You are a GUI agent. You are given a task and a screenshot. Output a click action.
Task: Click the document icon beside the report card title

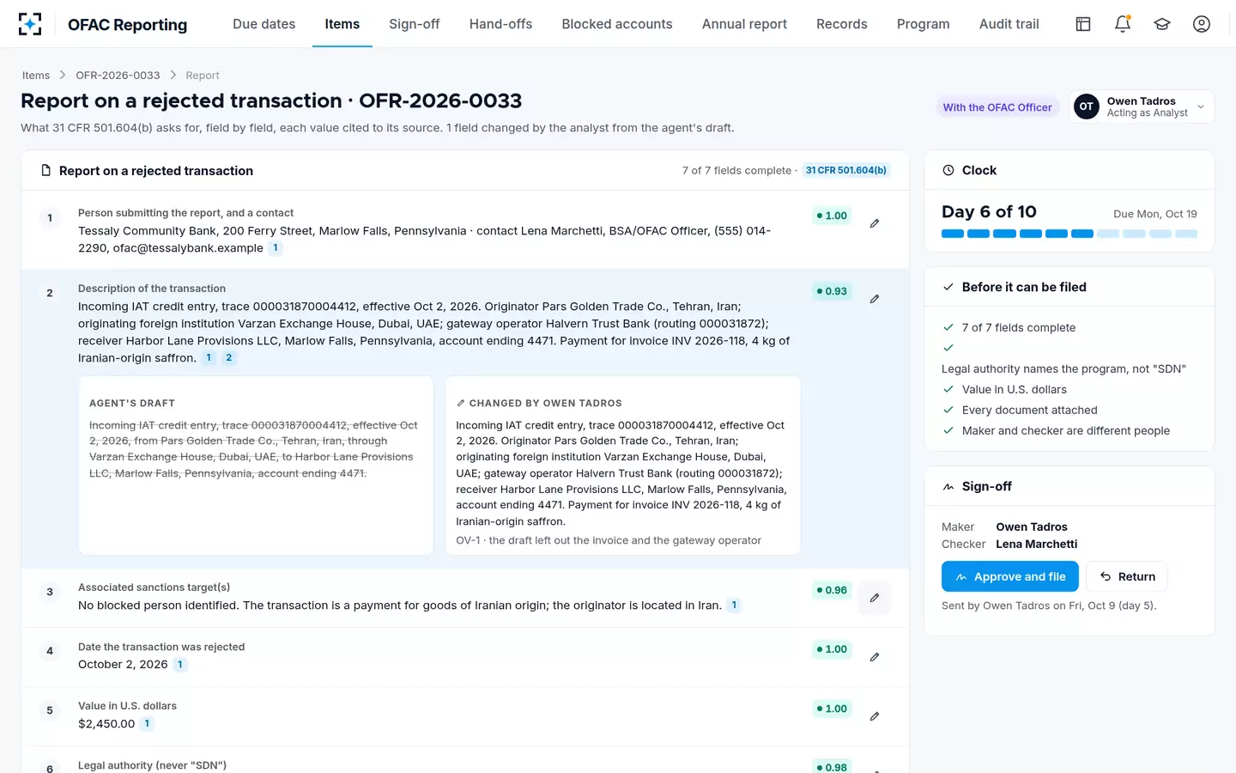click(46, 171)
